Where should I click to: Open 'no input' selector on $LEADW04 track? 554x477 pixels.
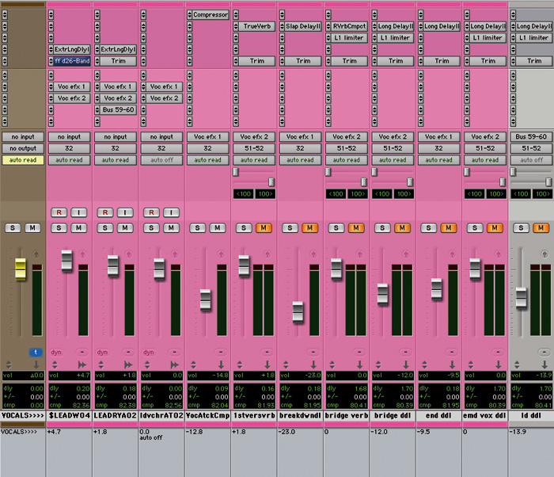pos(69,137)
